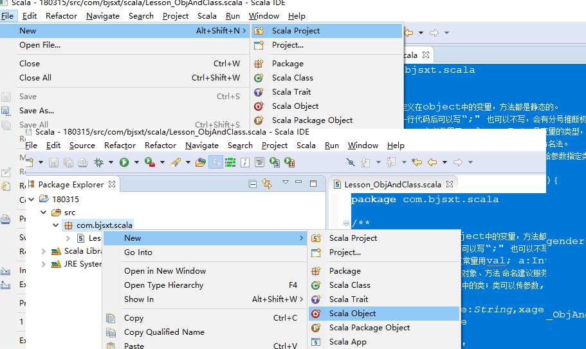Collapse the src folder node
Image resolution: width=586 pixels, height=349 pixels.
[x=43, y=212]
